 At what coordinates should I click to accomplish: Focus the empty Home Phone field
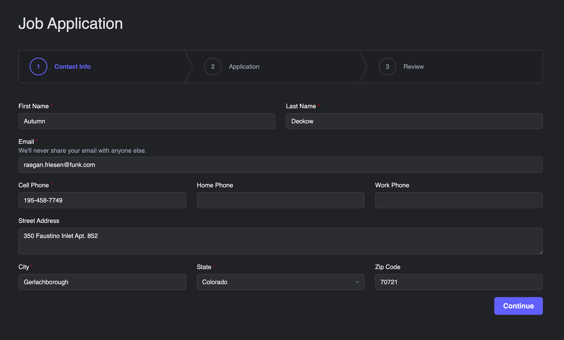coord(281,200)
